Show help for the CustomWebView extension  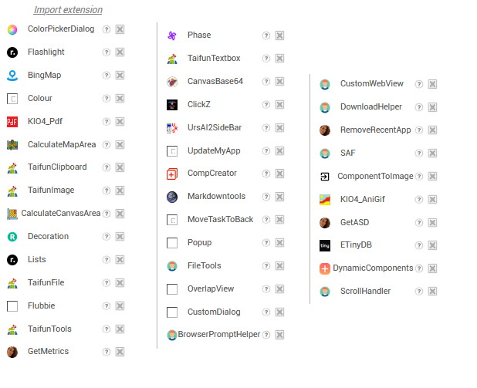coord(419,84)
